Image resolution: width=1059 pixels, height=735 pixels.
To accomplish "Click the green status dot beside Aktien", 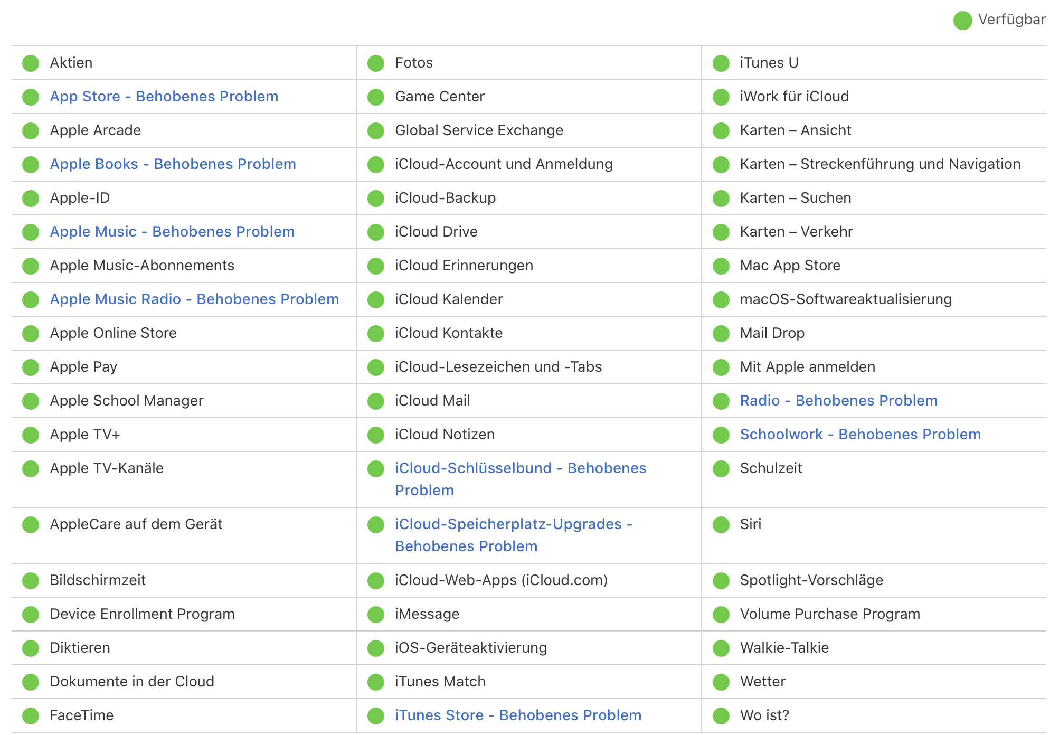I will (31, 63).
